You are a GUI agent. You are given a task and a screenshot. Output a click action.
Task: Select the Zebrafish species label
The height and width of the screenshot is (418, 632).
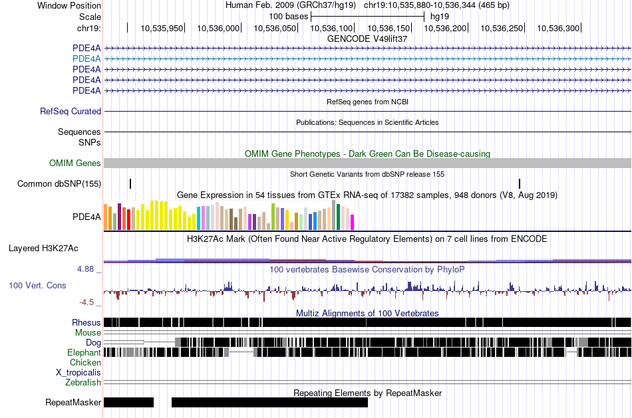pos(83,382)
